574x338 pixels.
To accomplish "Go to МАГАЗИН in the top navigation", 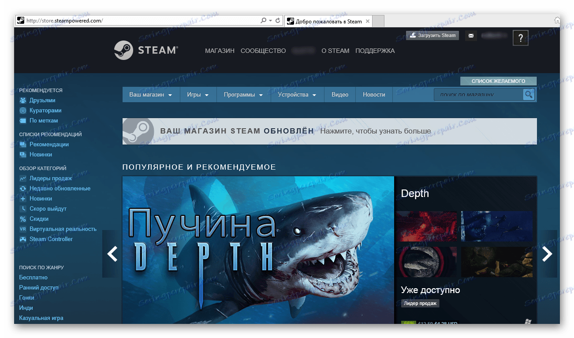I will 220,51.
